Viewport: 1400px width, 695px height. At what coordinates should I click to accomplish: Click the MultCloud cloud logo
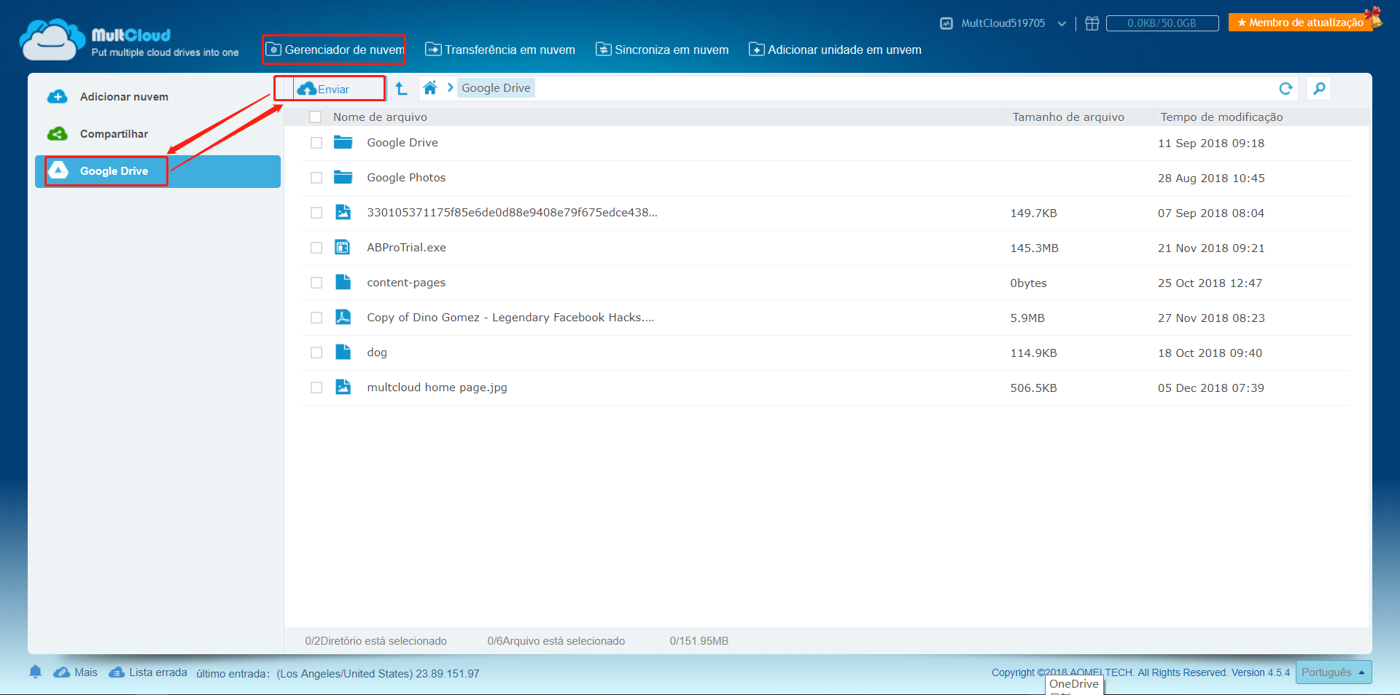pos(51,39)
